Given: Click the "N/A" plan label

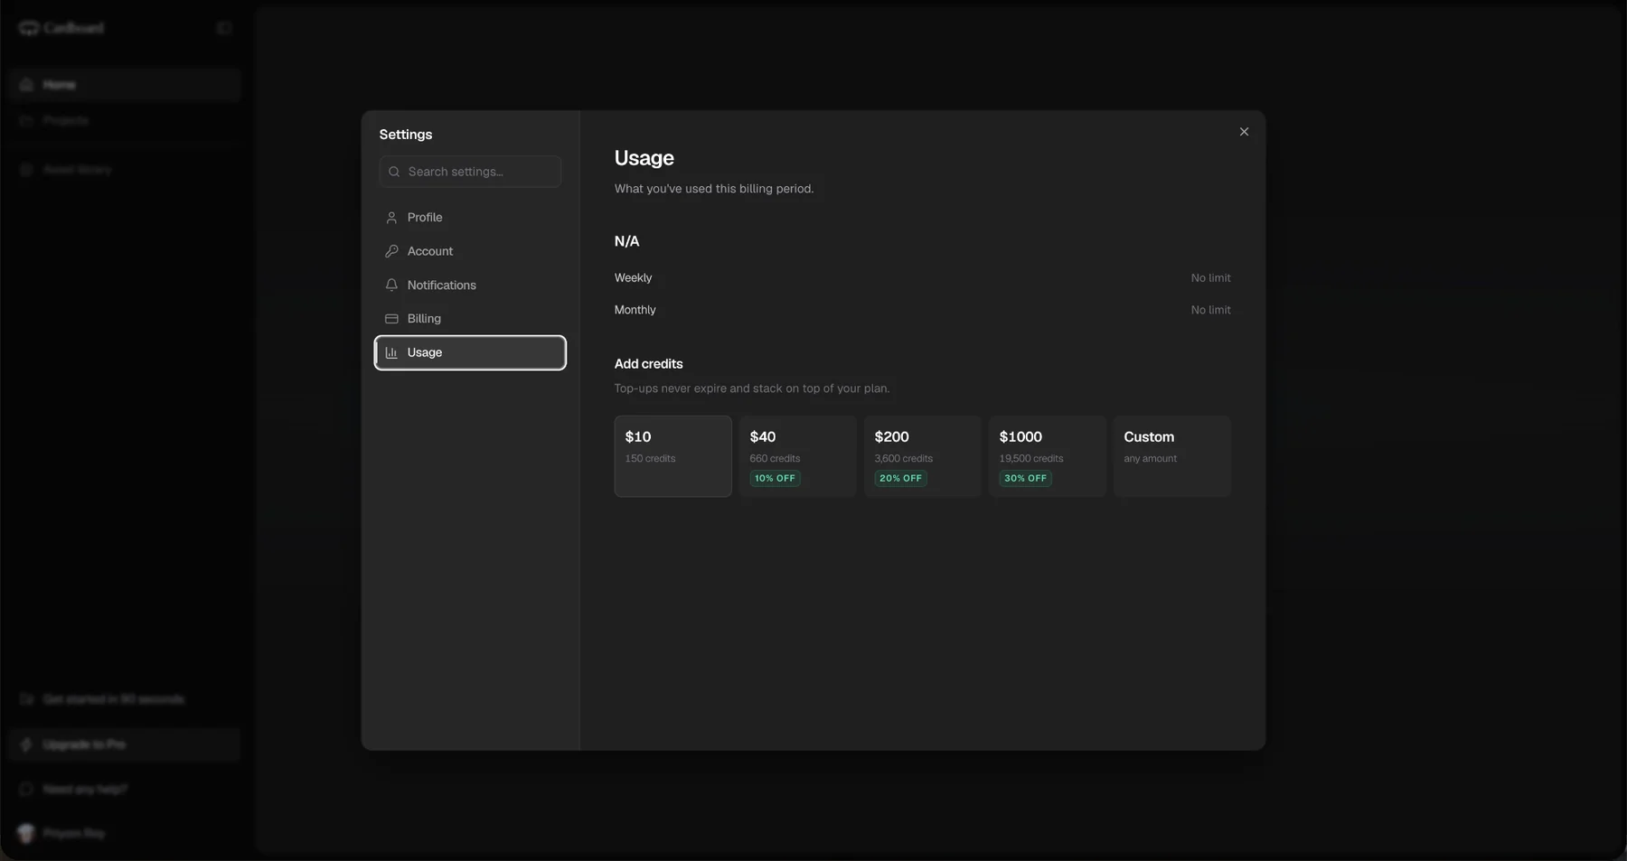Looking at the screenshot, I should coord(626,241).
